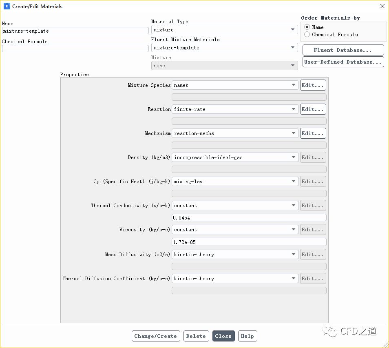The width and height of the screenshot is (389, 348).
Task: Close the Create/Edit Materials dialog with X
Action: coord(382,6)
